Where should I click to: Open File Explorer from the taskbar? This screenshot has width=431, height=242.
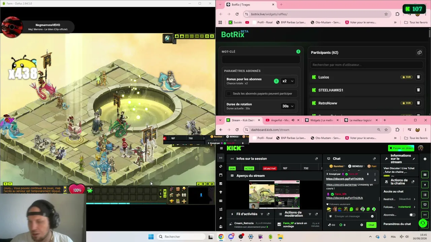click(x=280, y=237)
